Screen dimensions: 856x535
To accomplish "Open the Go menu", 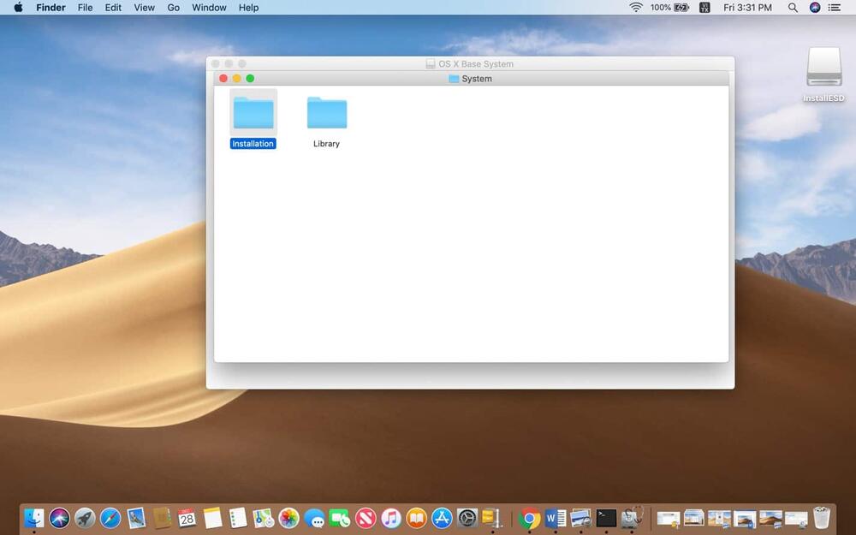I will tap(174, 8).
